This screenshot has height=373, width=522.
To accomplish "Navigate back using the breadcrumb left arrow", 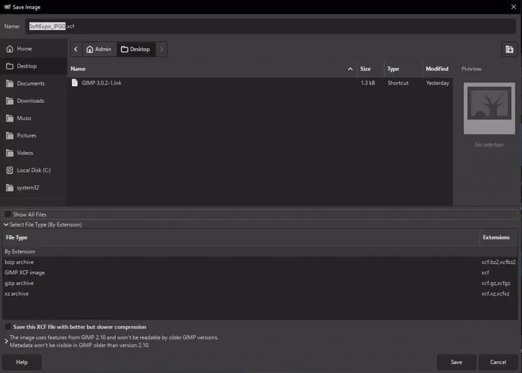I will click(75, 49).
